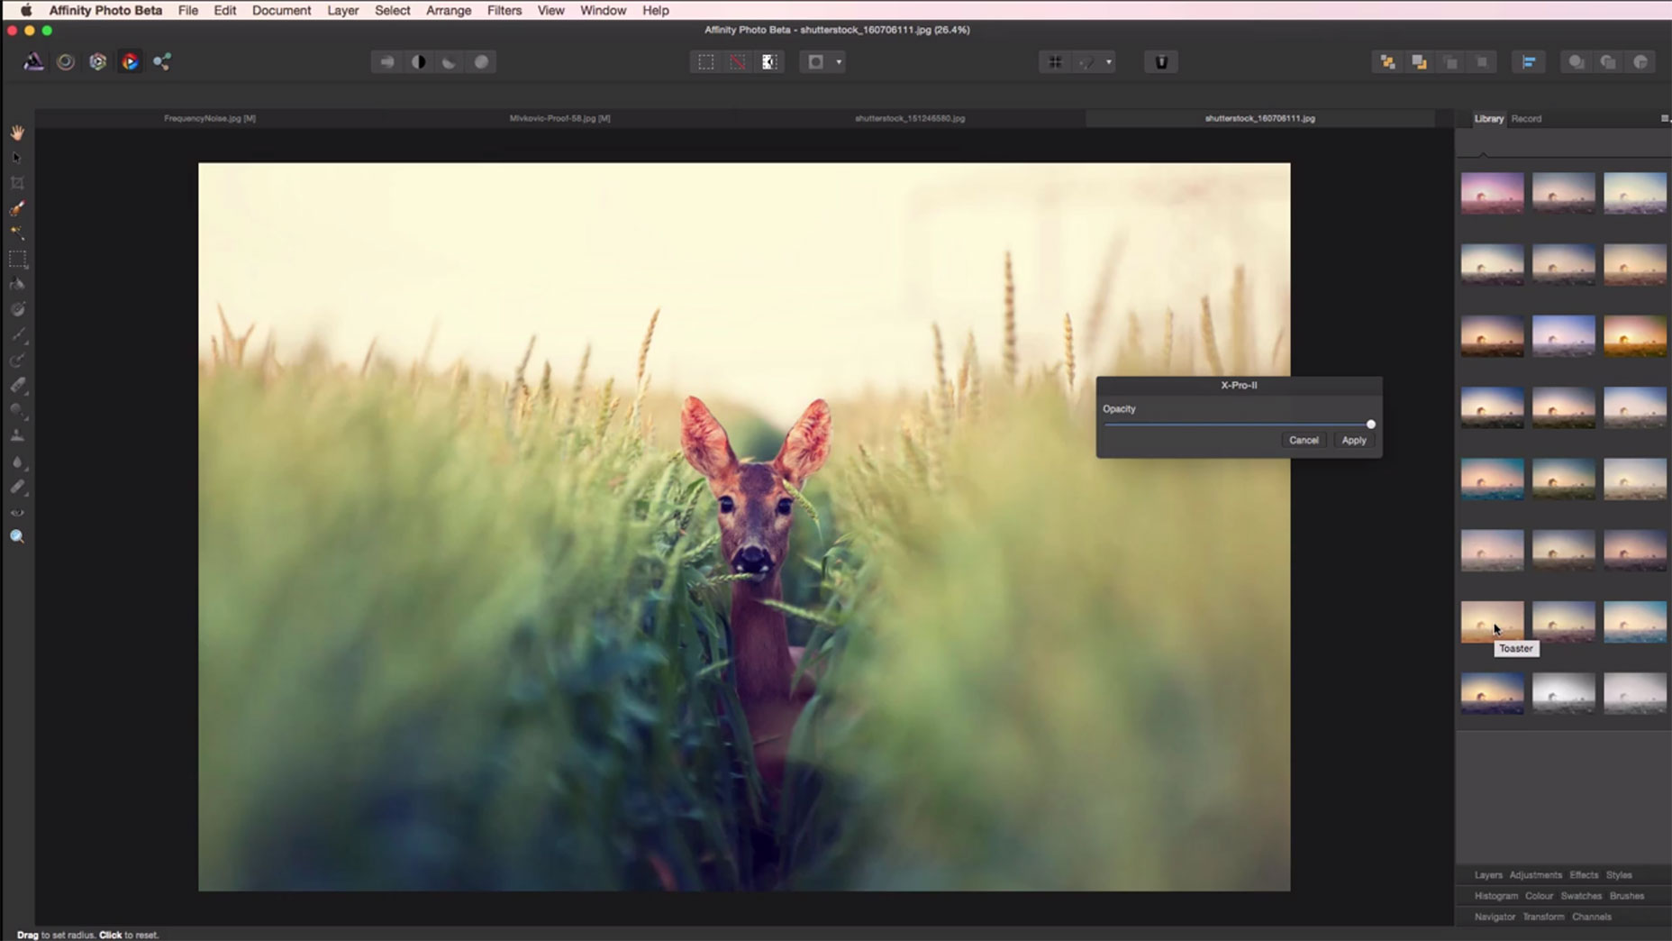Switch to shutterstock_151246580.jpg tab

pos(910,118)
